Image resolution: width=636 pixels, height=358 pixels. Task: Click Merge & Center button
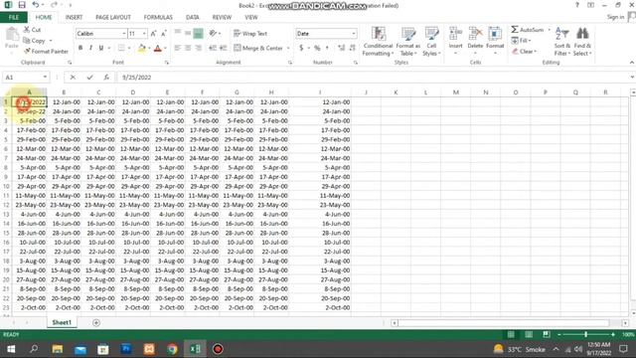tap(258, 48)
